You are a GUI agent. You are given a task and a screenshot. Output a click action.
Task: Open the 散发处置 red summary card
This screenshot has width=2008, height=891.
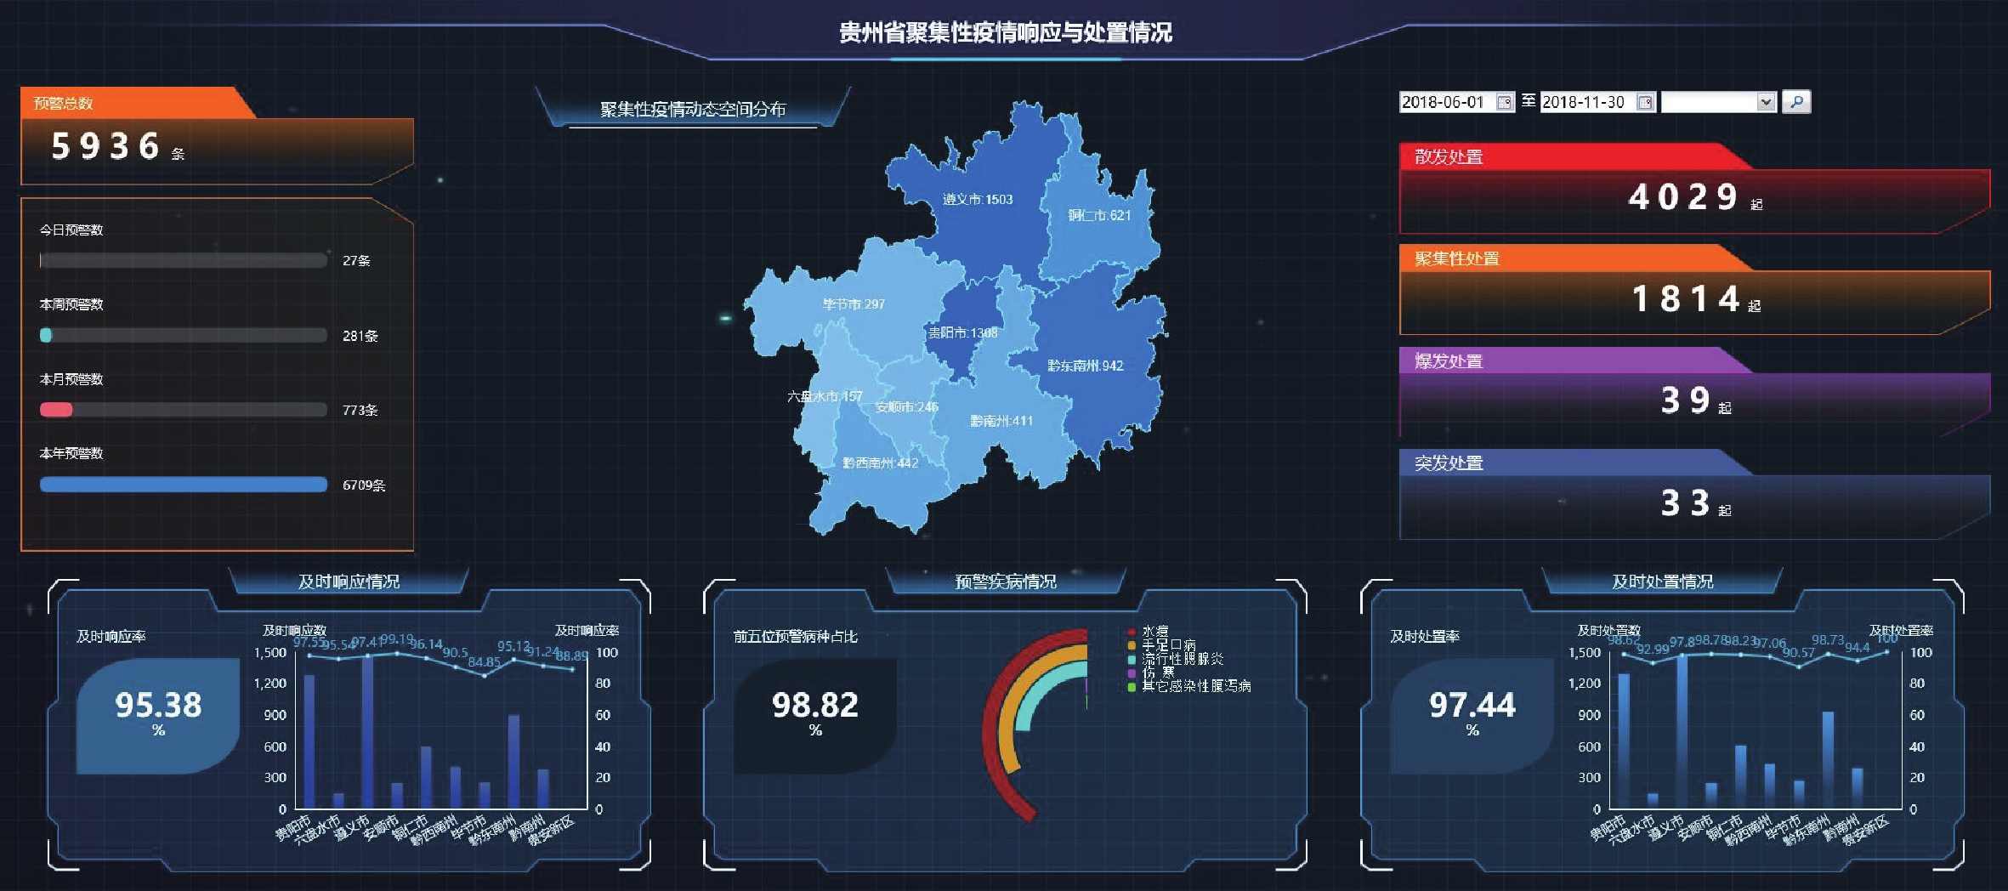pos(1693,197)
